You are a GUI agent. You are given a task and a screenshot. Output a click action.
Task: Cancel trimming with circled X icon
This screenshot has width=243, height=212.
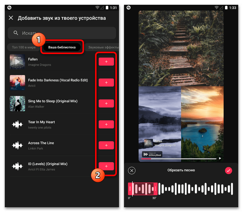132,171
